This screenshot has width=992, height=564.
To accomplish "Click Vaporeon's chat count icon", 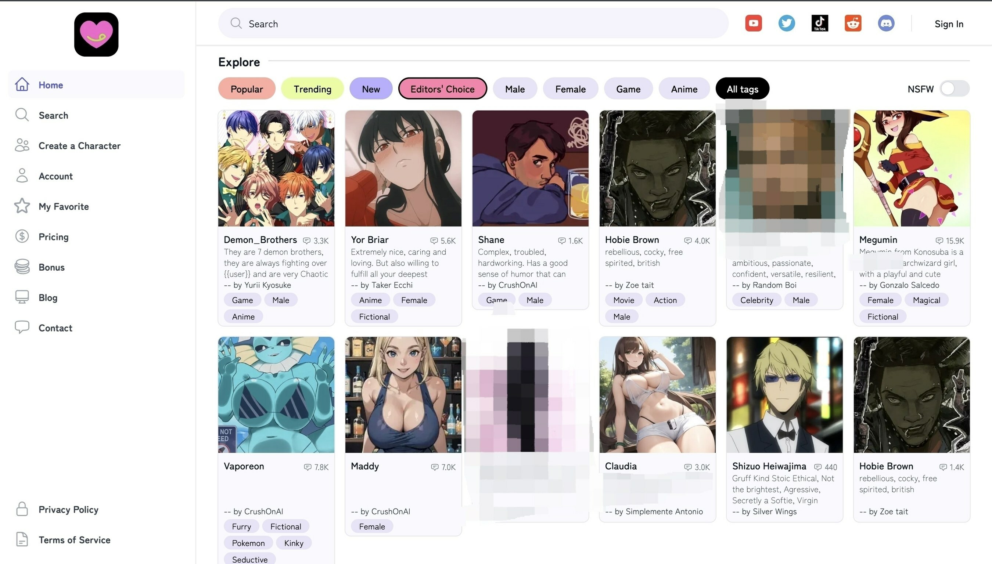I will point(308,467).
